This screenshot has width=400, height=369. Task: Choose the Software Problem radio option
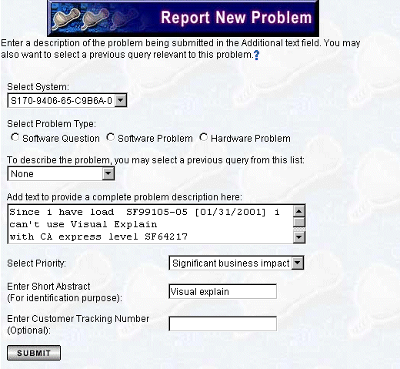coord(111,137)
